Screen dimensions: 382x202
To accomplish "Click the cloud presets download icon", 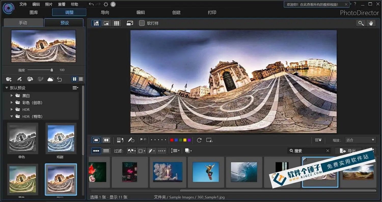I will (x=50, y=79).
